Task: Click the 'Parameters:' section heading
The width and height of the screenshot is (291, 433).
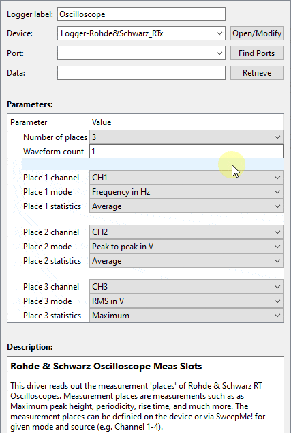Action: click(30, 104)
